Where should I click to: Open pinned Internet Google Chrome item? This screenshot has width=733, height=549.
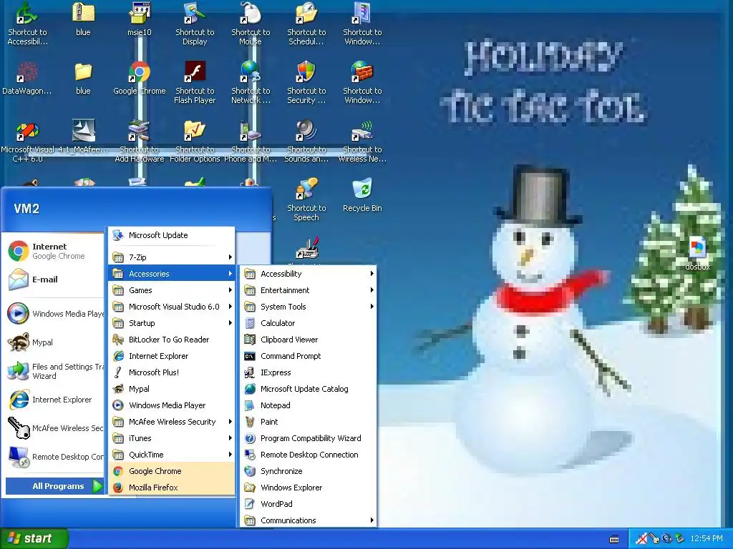(54, 251)
